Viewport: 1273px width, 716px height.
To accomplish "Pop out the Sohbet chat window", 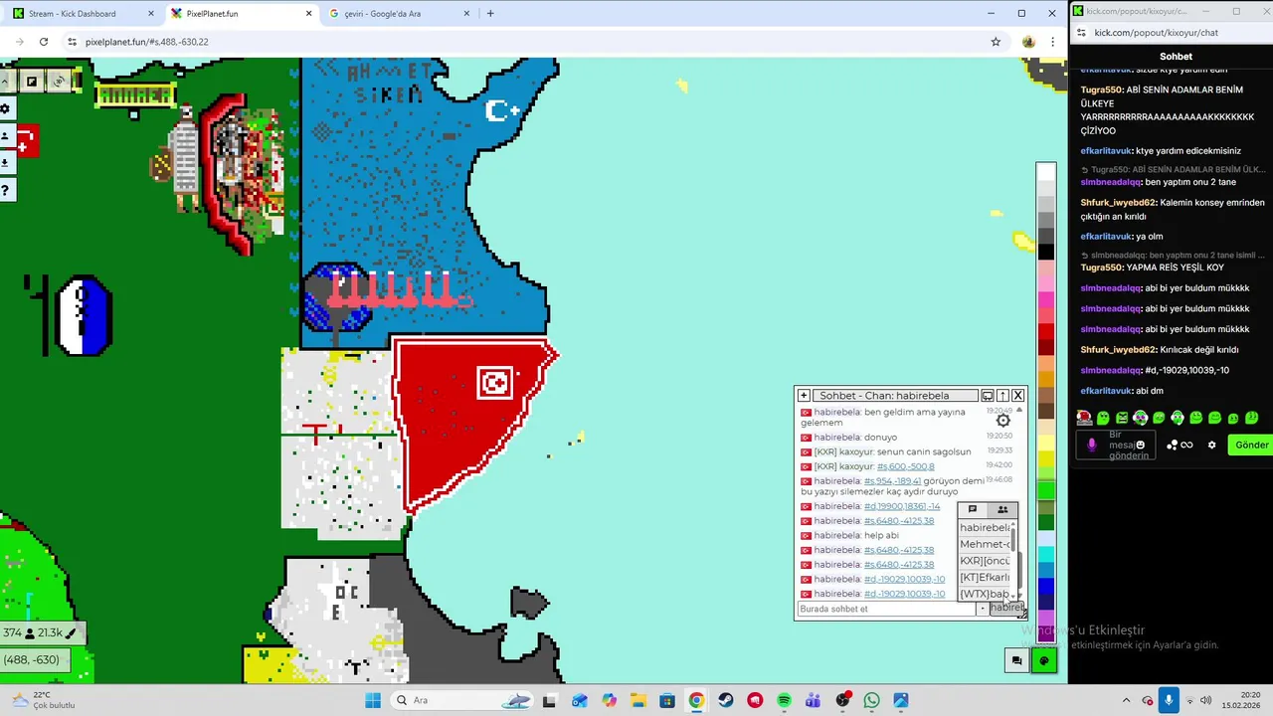I will click(x=988, y=395).
